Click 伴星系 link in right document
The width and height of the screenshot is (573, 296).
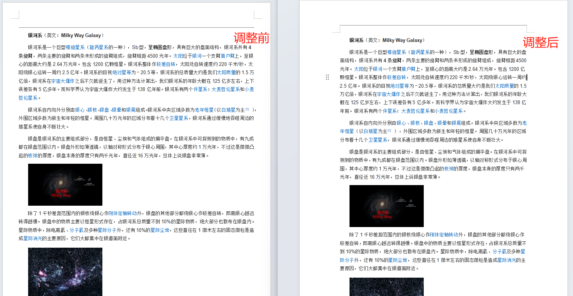pyautogui.click(x=390, y=111)
